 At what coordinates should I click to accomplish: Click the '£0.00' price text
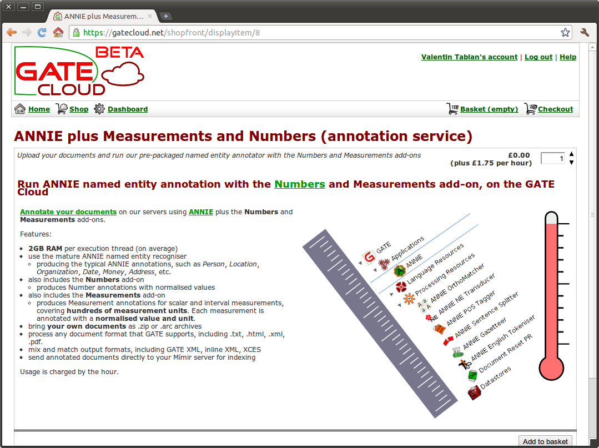click(519, 155)
